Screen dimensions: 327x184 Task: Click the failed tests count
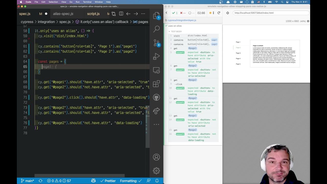pyautogui.click(x=183, y=13)
